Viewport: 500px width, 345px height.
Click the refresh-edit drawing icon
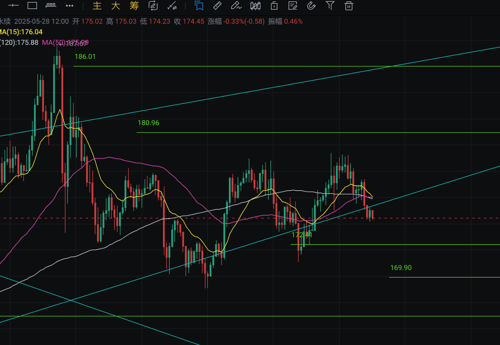coord(153,6)
